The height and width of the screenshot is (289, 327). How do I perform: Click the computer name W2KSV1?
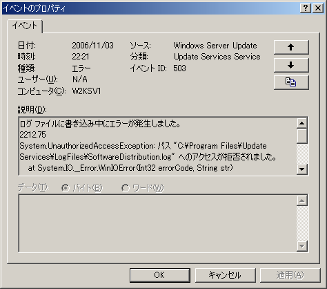(x=86, y=91)
